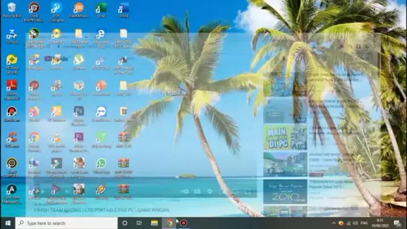Click the taskbar search box

(x=67, y=223)
